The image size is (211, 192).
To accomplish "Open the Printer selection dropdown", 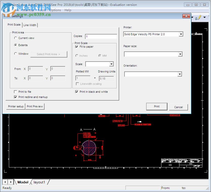I will [x=181, y=34].
